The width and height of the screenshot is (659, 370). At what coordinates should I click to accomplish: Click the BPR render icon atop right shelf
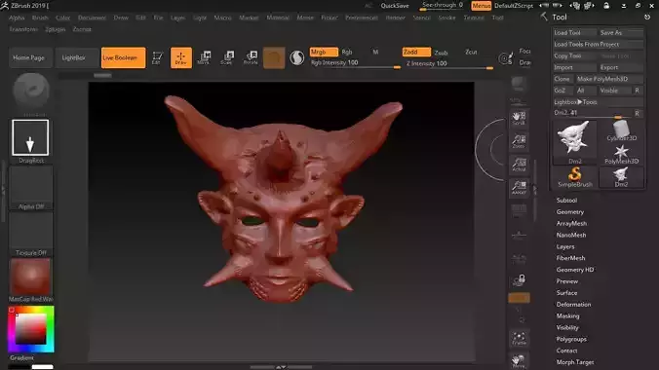tap(519, 84)
